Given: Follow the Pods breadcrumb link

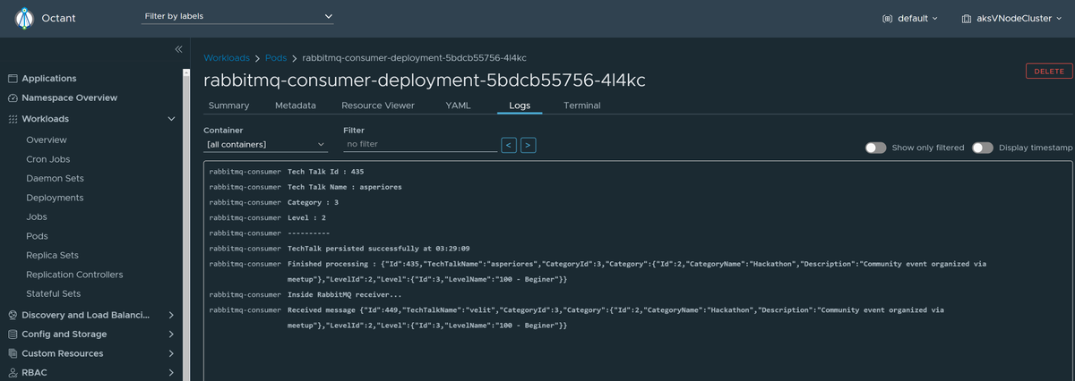Looking at the screenshot, I should pos(276,58).
